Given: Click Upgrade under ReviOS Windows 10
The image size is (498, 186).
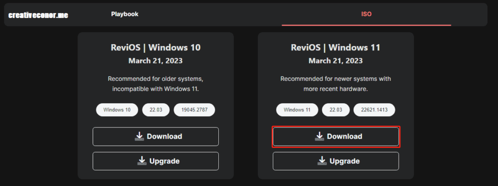Looking at the screenshot, I should (x=156, y=161).
